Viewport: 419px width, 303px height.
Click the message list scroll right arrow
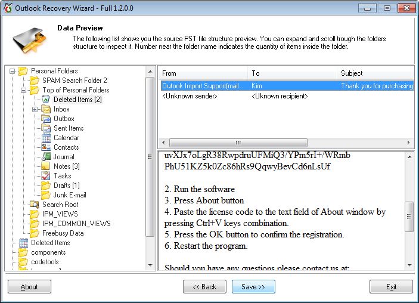coord(409,143)
